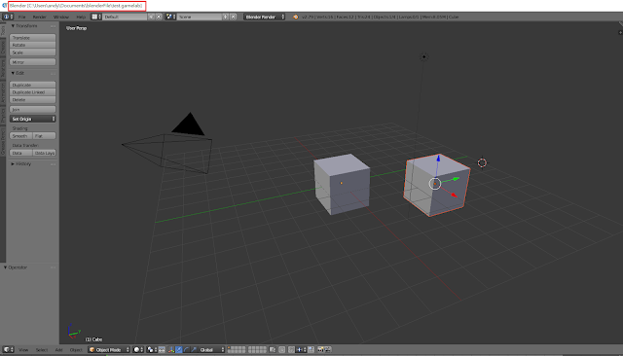Click the Mirror button
This screenshot has width=623, height=356.
click(x=32, y=62)
